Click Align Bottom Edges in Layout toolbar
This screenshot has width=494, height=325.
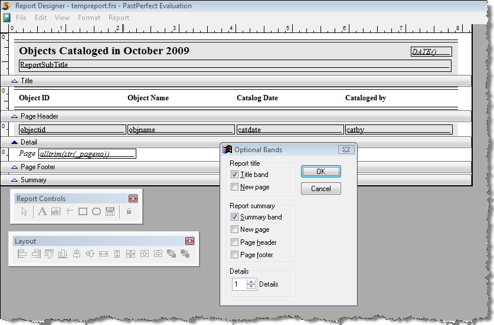[63, 254]
